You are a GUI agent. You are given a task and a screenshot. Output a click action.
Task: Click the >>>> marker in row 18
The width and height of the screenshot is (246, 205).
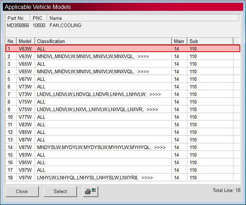click(147, 178)
